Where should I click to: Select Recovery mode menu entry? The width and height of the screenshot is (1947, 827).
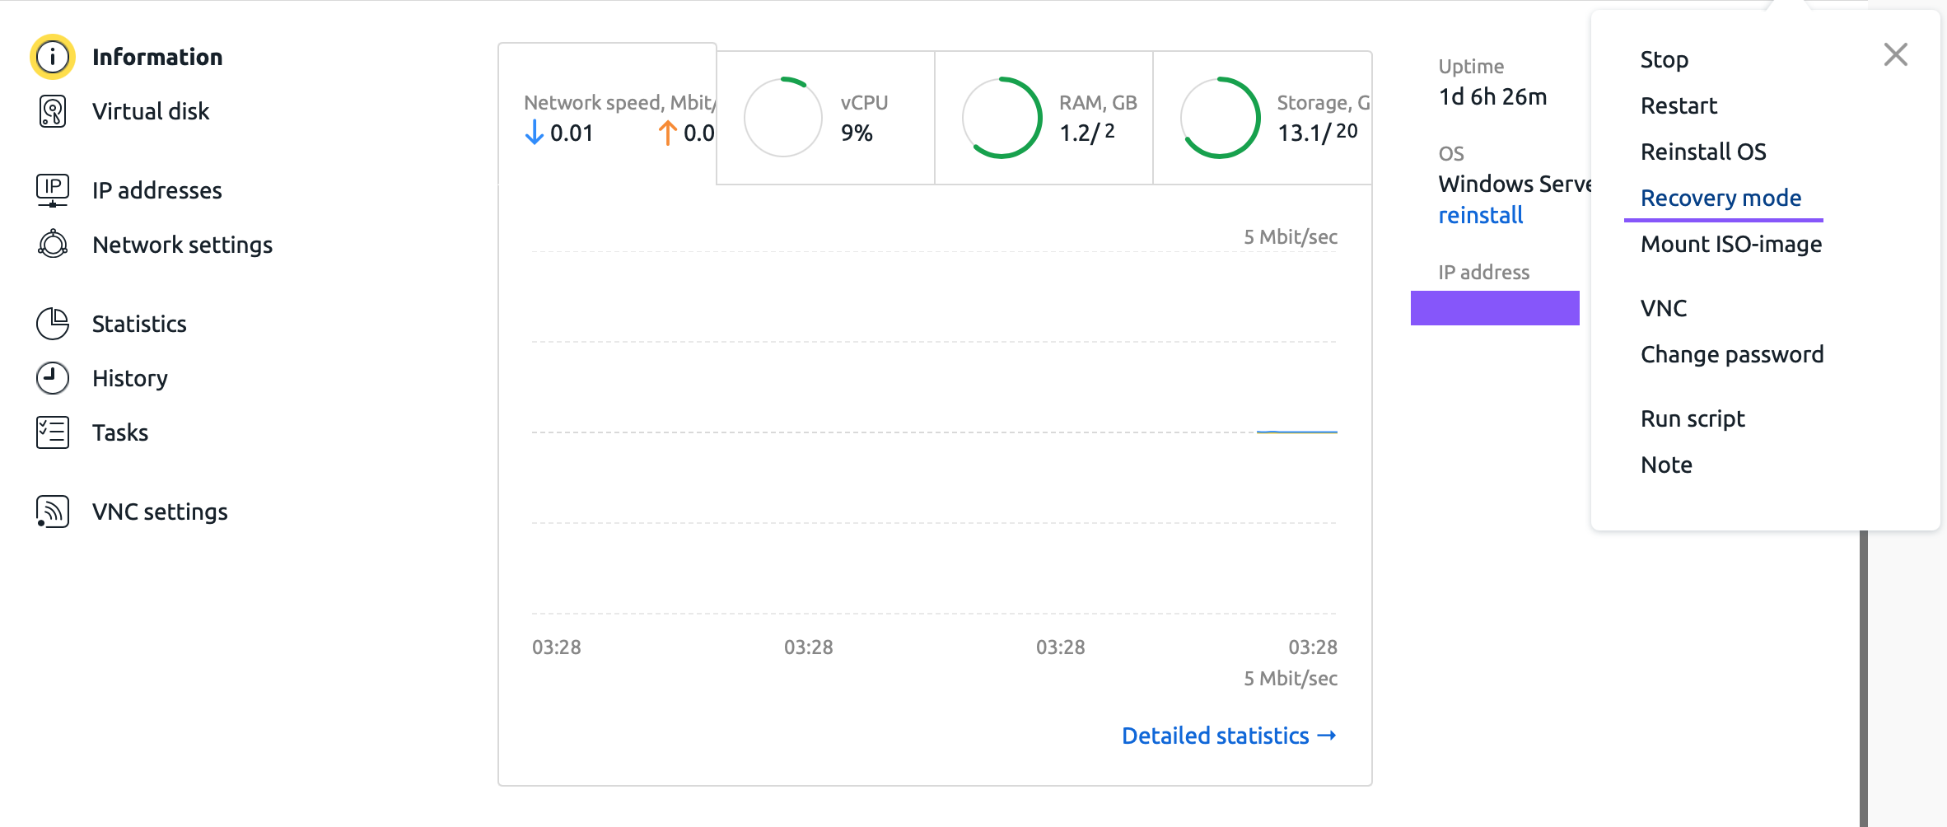coord(1721,199)
